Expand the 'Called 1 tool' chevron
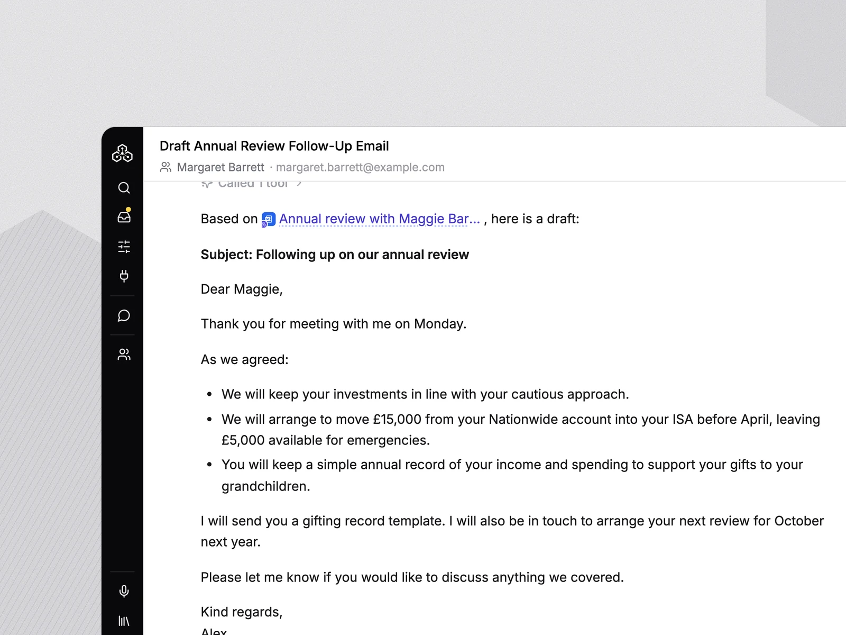This screenshot has height=635, width=846. tap(299, 183)
